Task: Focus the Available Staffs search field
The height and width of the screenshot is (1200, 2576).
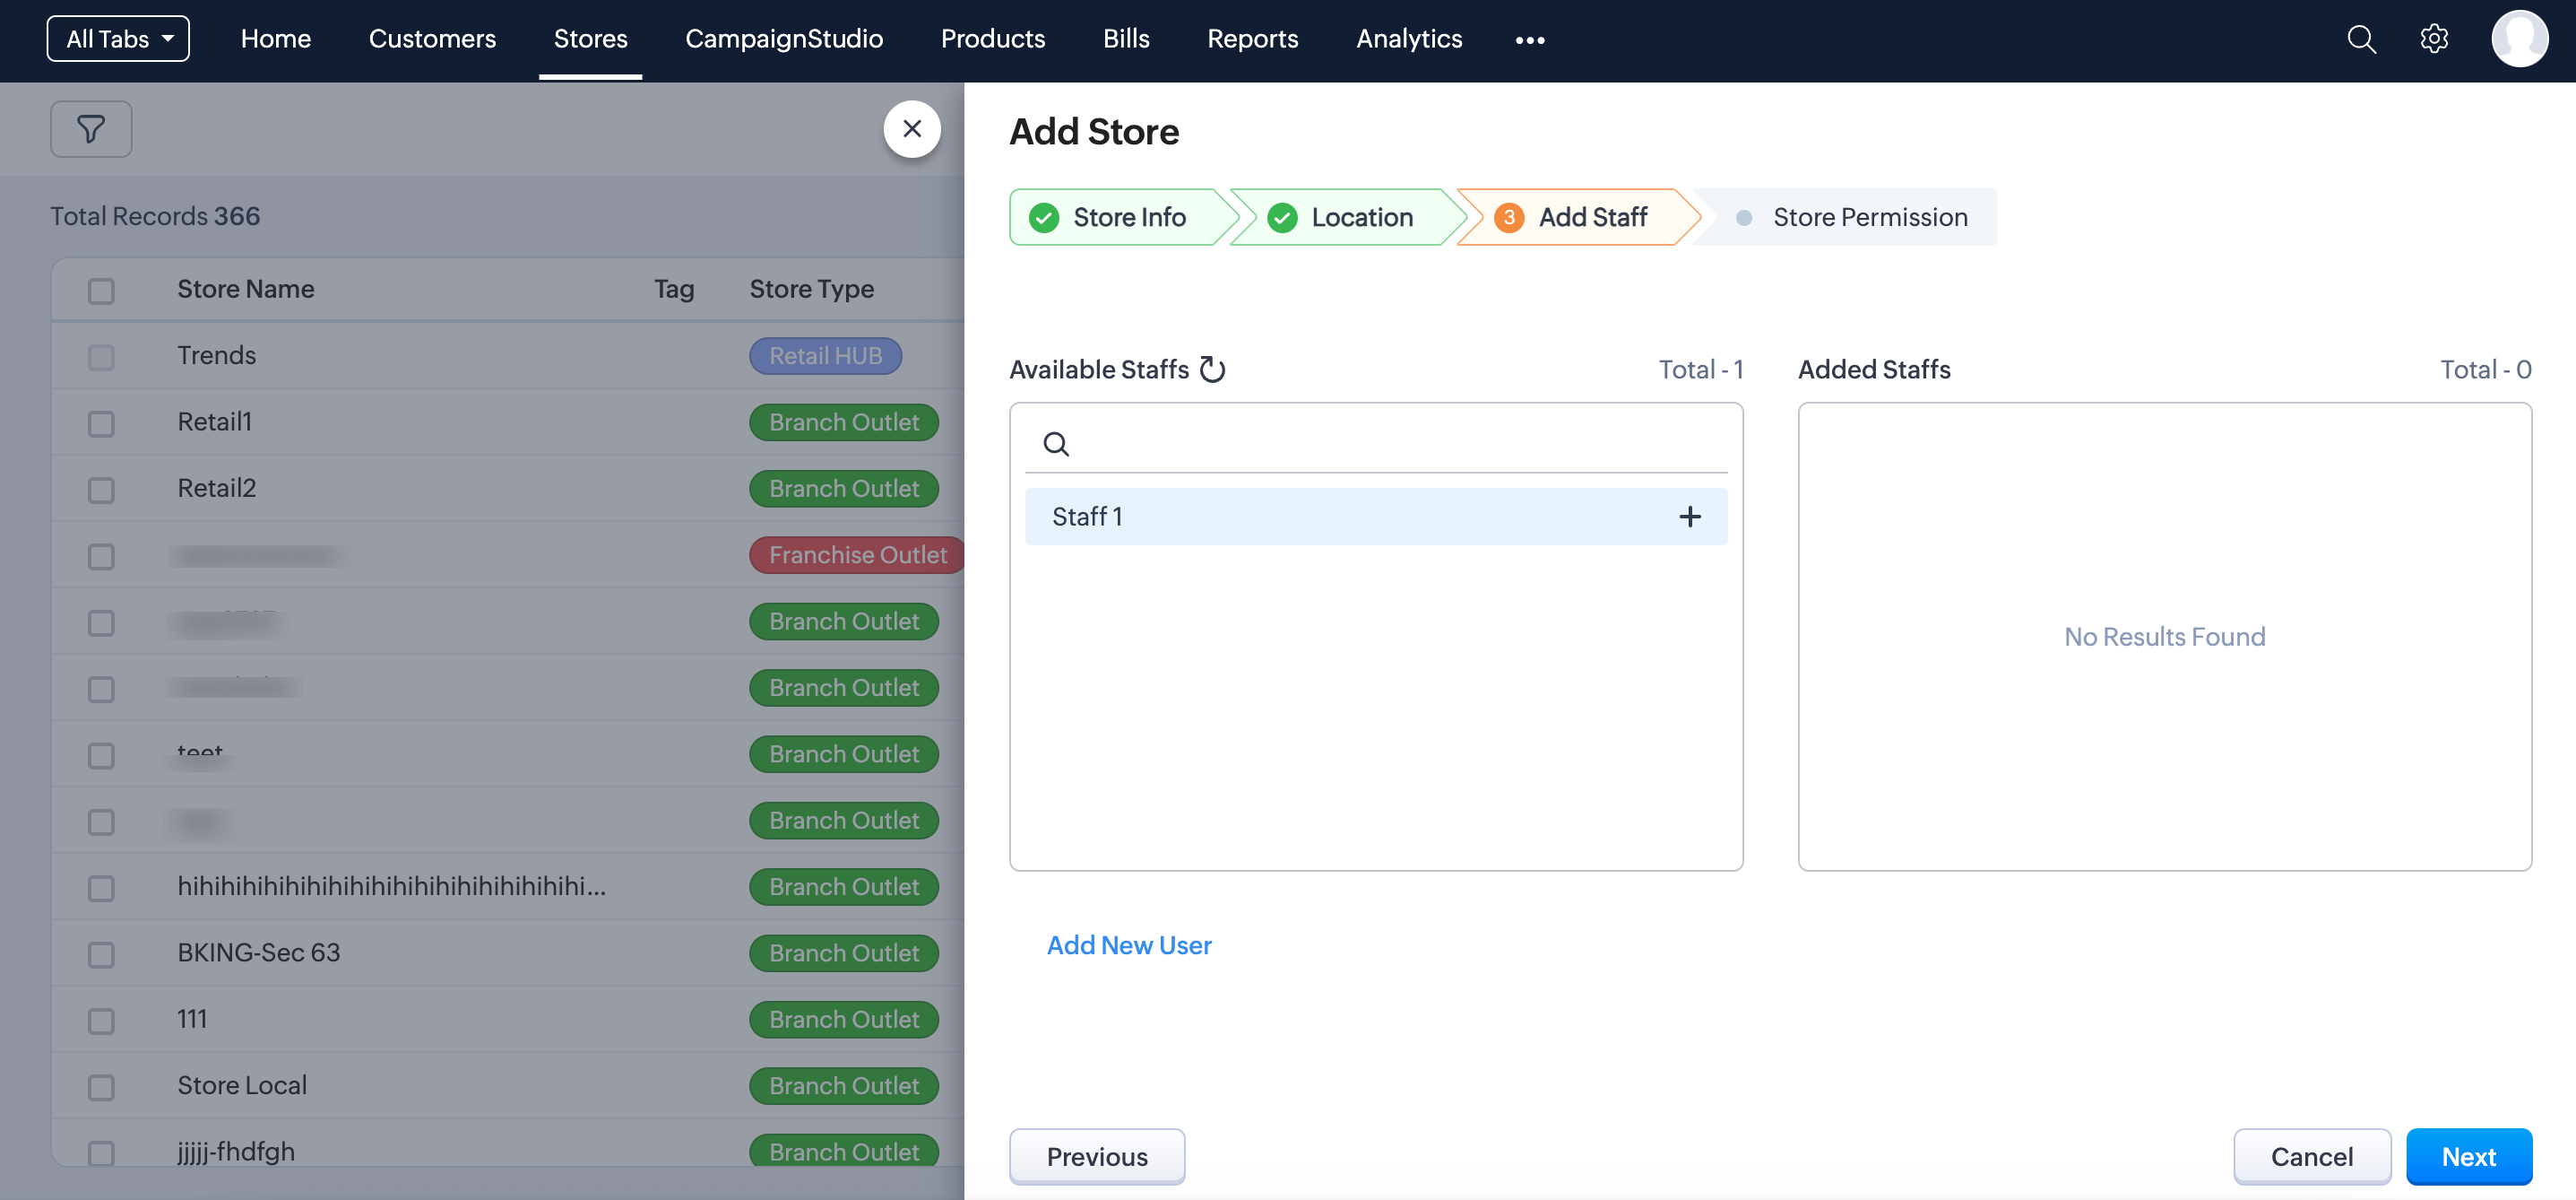Action: point(1376,443)
